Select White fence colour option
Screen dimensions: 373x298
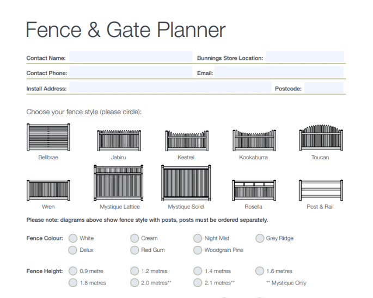click(72, 238)
